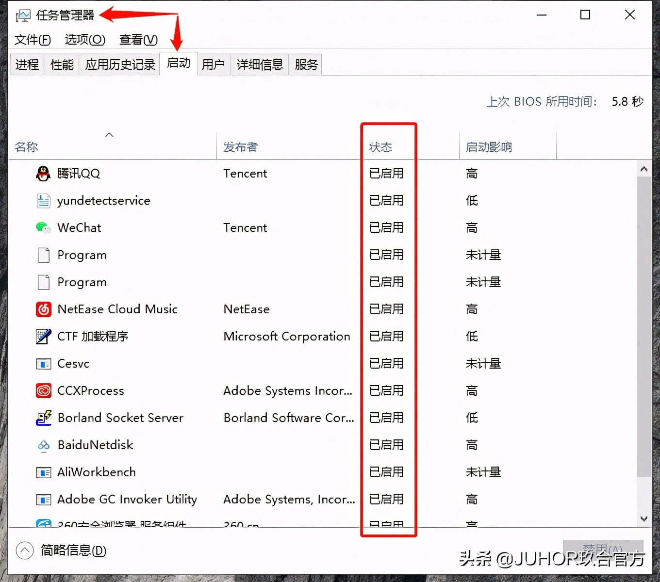The image size is (660, 582).
Task: Click the Task Manager icon in title bar
Action: tap(22, 15)
